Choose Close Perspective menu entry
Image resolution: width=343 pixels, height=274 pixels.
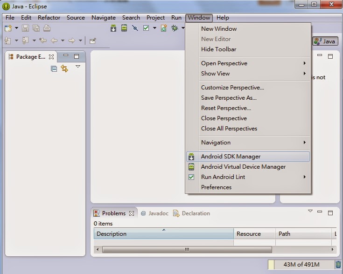pos(248,118)
